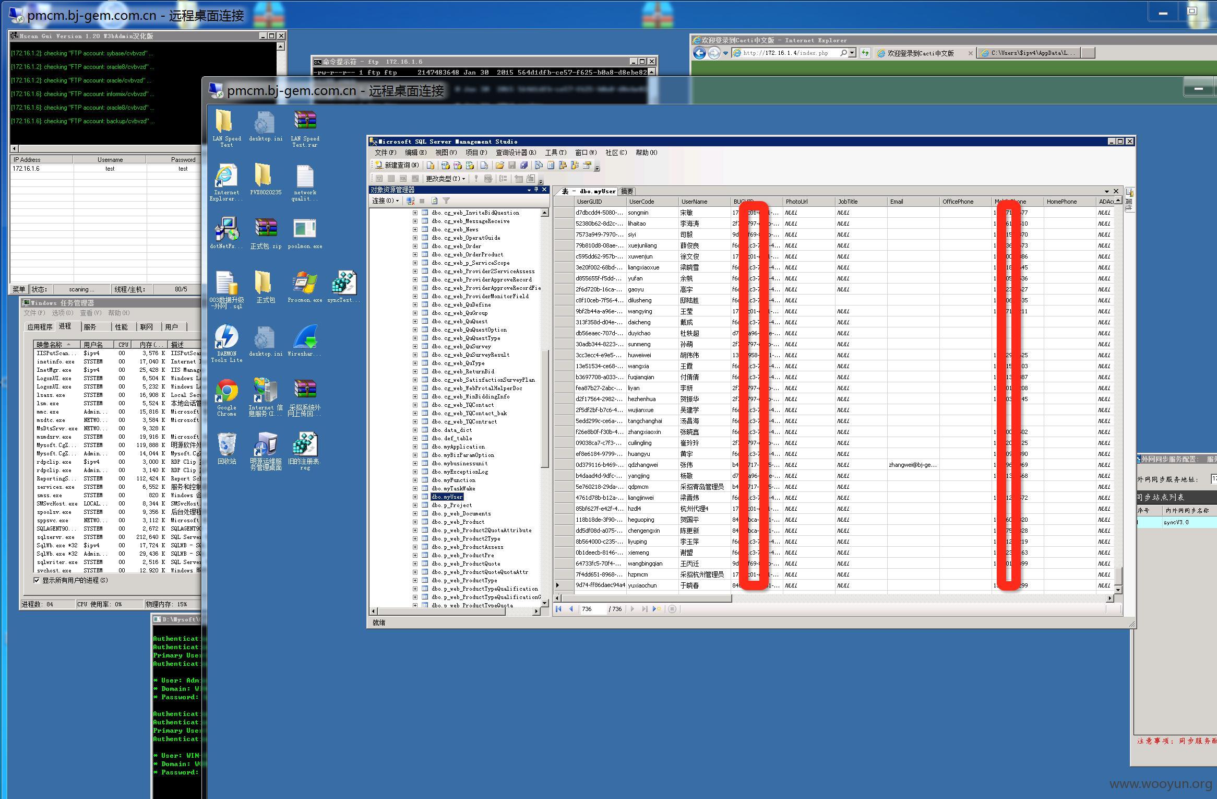Select the 回收站 recycle bin icon
Screen dimensions: 1217x799
click(x=226, y=448)
